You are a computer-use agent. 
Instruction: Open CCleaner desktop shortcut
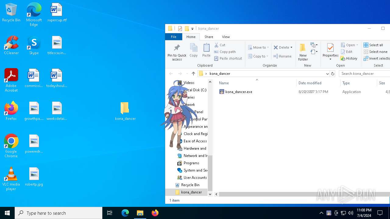point(11,46)
